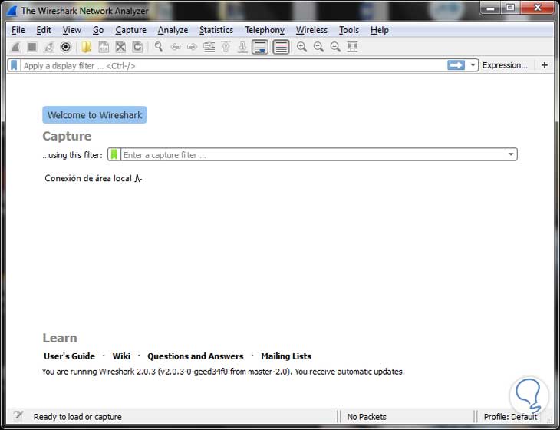The height and width of the screenshot is (430, 560).
Task: Click the Stop capture square icon
Action: click(x=32, y=47)
